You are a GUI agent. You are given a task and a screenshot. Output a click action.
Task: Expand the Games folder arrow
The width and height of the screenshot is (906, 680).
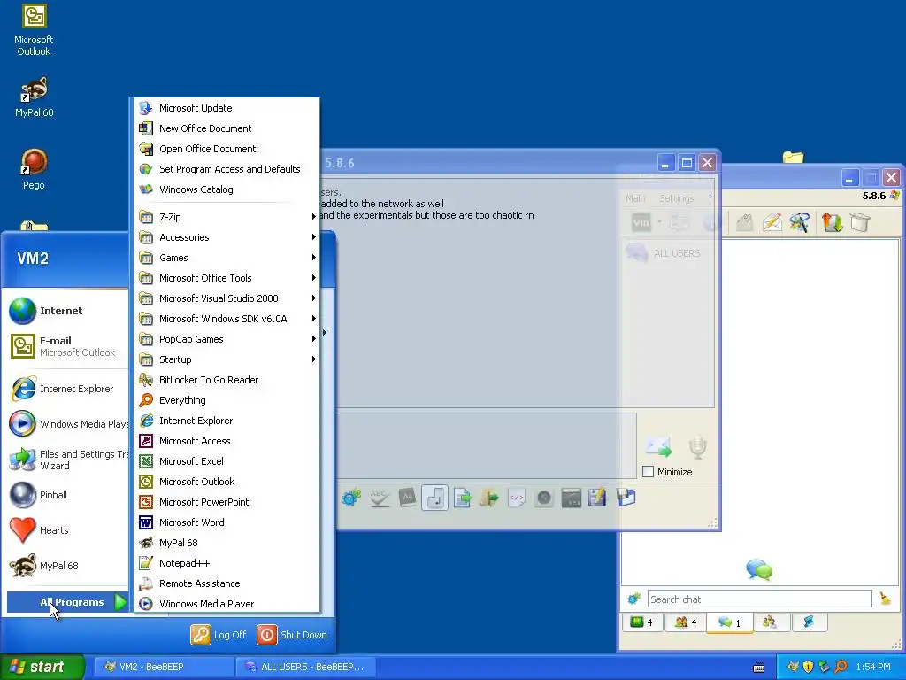coord(314,258)
